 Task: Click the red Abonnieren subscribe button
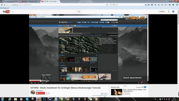[40, 93]
